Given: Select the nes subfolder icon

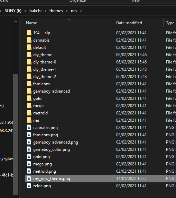Looking at the screenshot, I should coord(29,120).
